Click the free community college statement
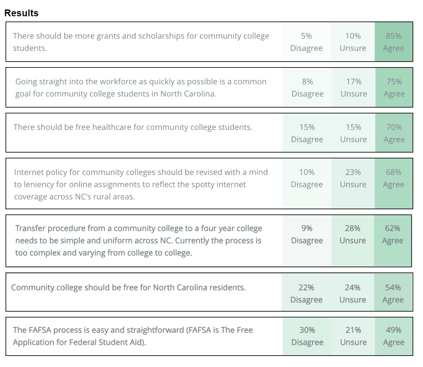 point(128,287)
